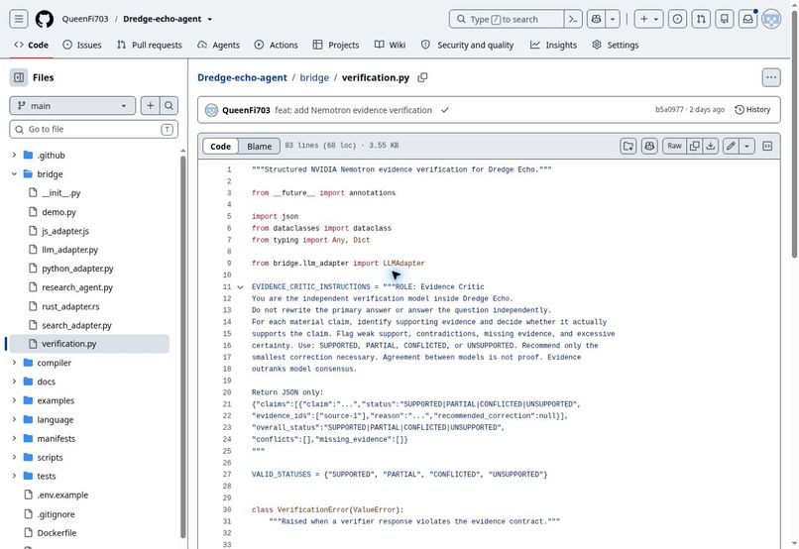Switch to the Agents tab
This screenshot has height=549, width=799.
(219, 45)
